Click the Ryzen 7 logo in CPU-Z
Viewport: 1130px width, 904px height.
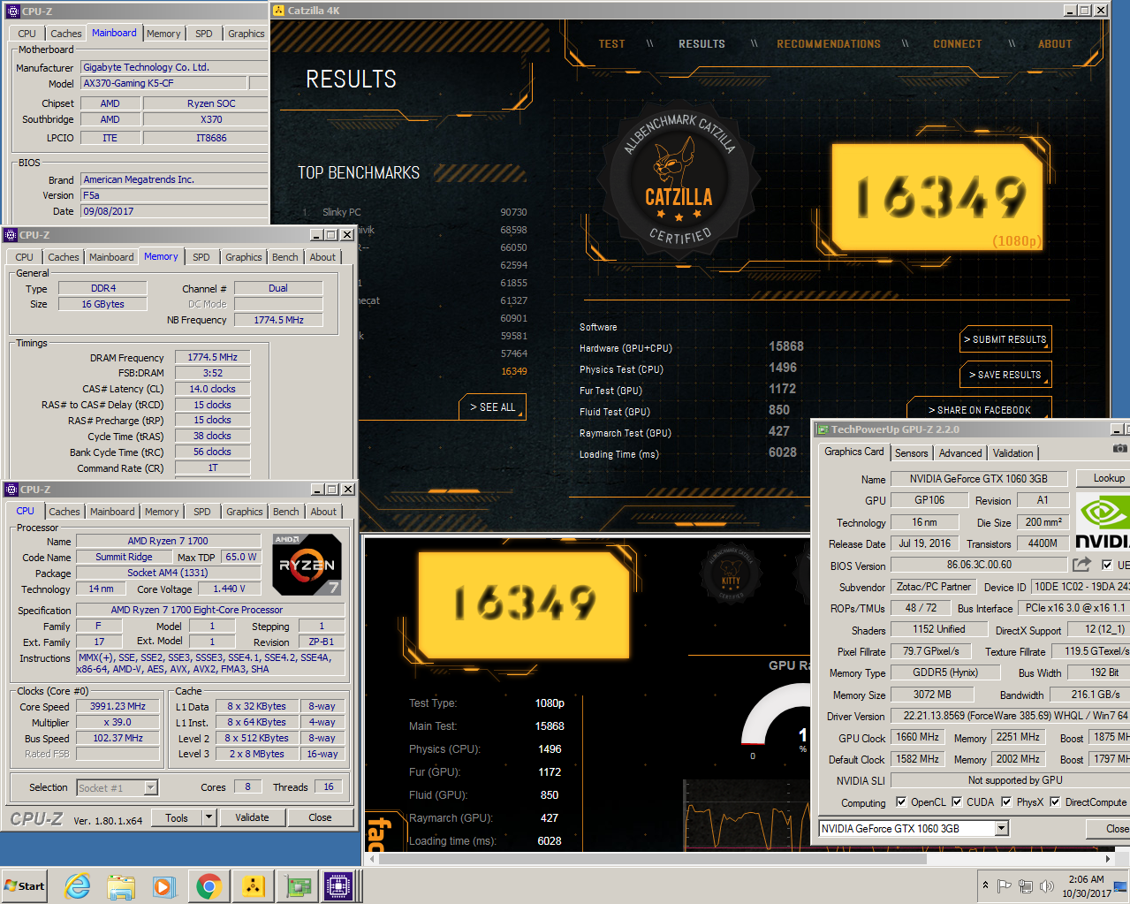tap(307, 565)
